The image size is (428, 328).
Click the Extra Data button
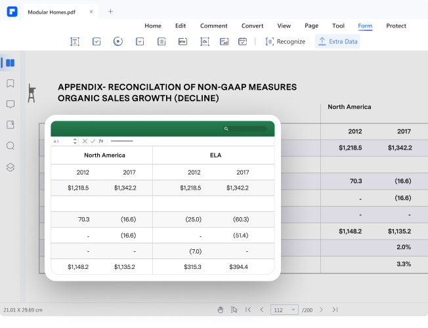[x=337, y=41]
